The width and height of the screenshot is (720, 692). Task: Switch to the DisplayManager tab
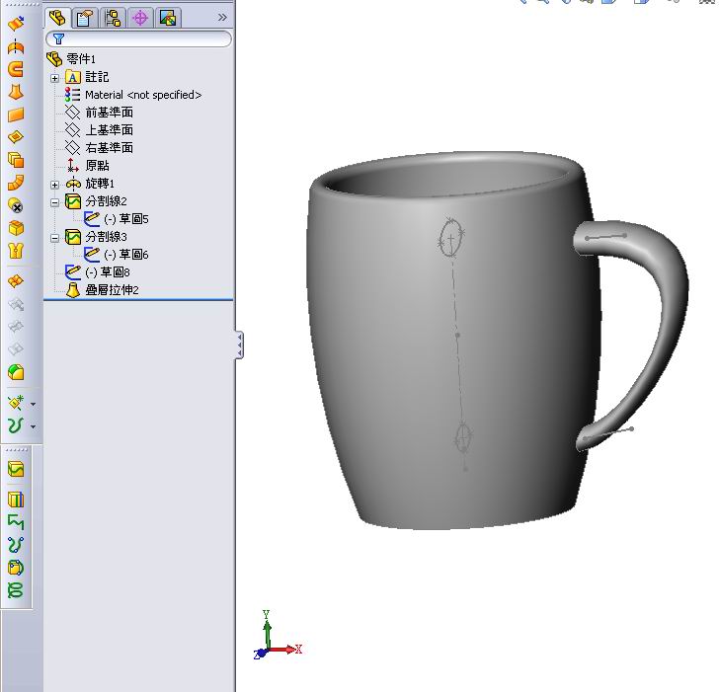pos(168,19)
